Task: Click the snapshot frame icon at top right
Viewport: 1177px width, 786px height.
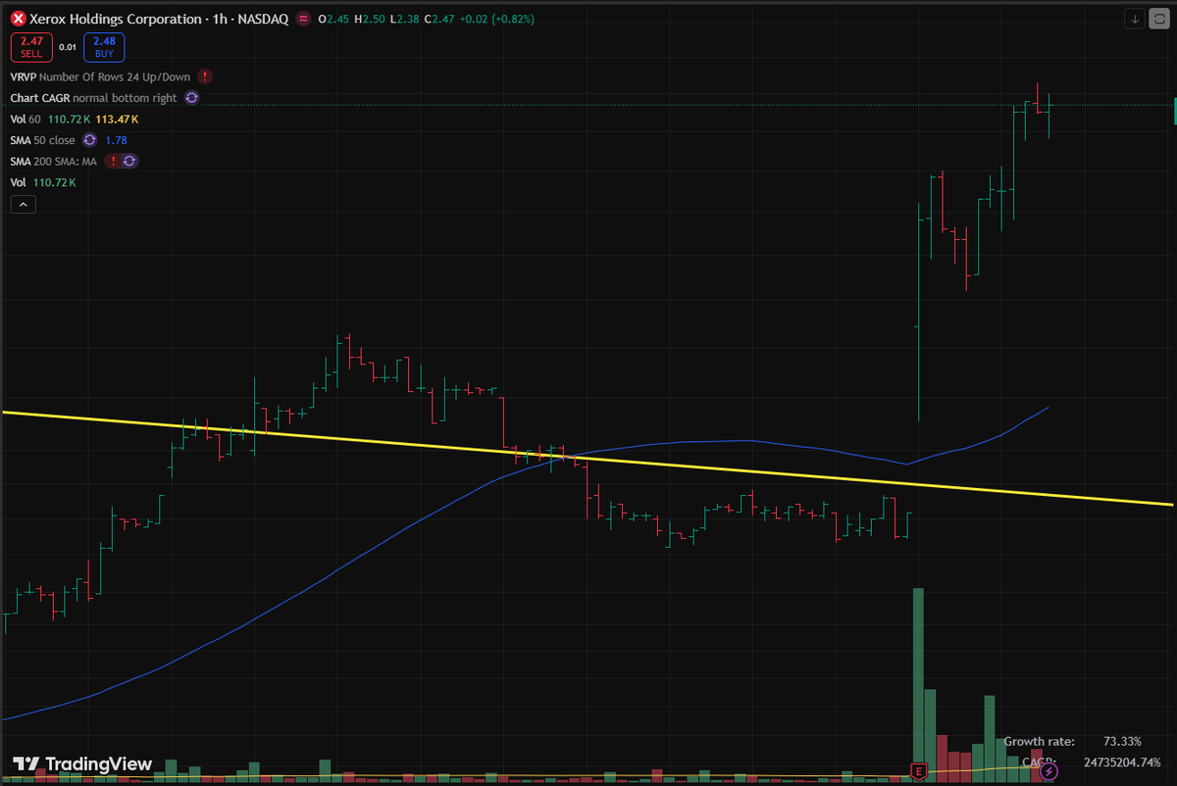Action: pos(1158,19)
